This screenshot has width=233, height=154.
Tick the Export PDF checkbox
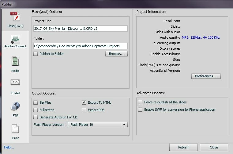(x=84, y=110)
